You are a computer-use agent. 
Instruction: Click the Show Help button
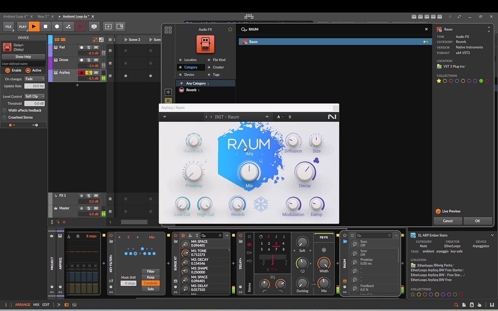click(23, 57)
